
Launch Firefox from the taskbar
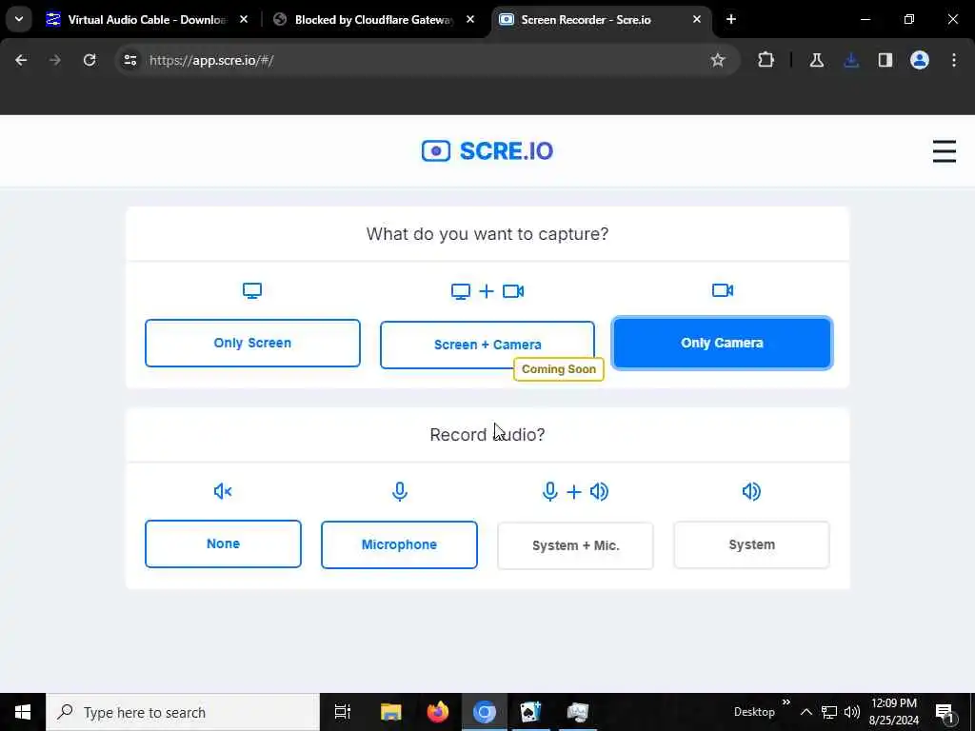click(x=438, y=712)
